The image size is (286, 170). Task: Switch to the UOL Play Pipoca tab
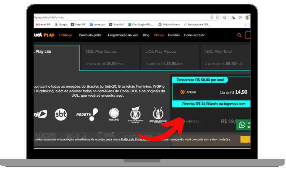coord(170,57)
